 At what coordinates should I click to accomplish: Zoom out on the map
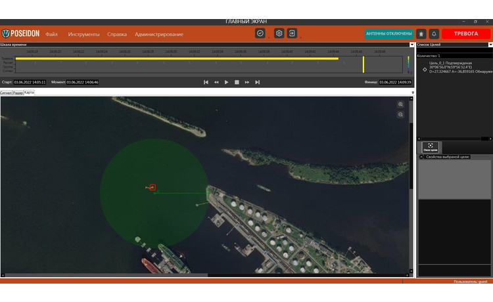click(x=400, y=114)
